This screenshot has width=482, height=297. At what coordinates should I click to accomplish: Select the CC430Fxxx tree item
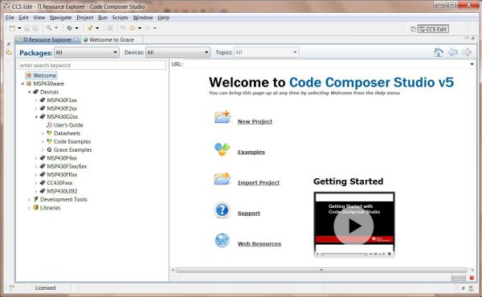pos(59,183)
